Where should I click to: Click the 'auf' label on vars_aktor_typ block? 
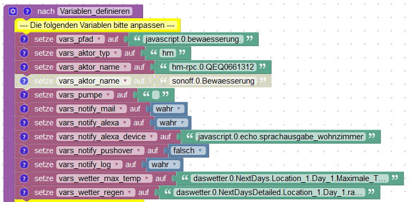point(130,53)
